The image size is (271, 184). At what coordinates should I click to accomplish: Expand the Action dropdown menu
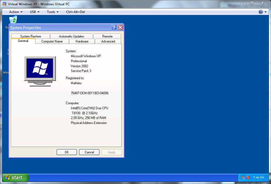pos(16,12)
